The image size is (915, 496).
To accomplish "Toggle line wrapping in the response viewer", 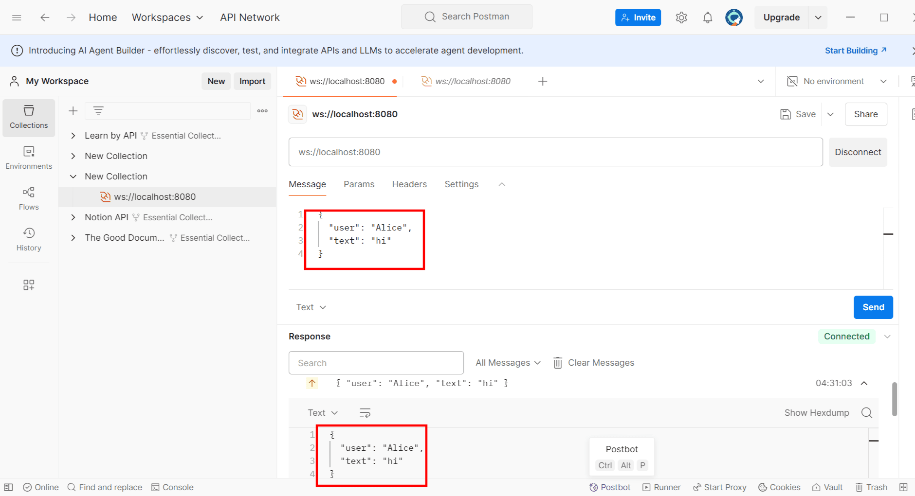I will 365,412.
